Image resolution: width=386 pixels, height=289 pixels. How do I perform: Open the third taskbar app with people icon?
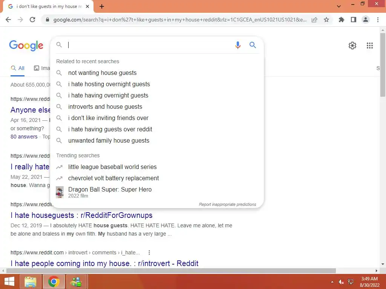click(x=77, y=281)
